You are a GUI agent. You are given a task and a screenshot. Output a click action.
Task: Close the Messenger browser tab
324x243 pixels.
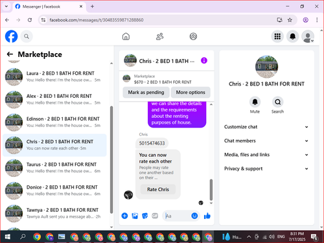[81, 6]
